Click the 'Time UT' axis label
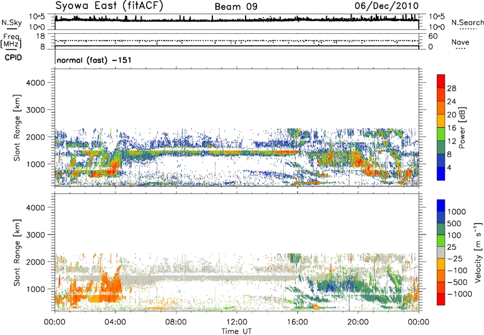The image size is (484, 335). (x=237, y=331)
